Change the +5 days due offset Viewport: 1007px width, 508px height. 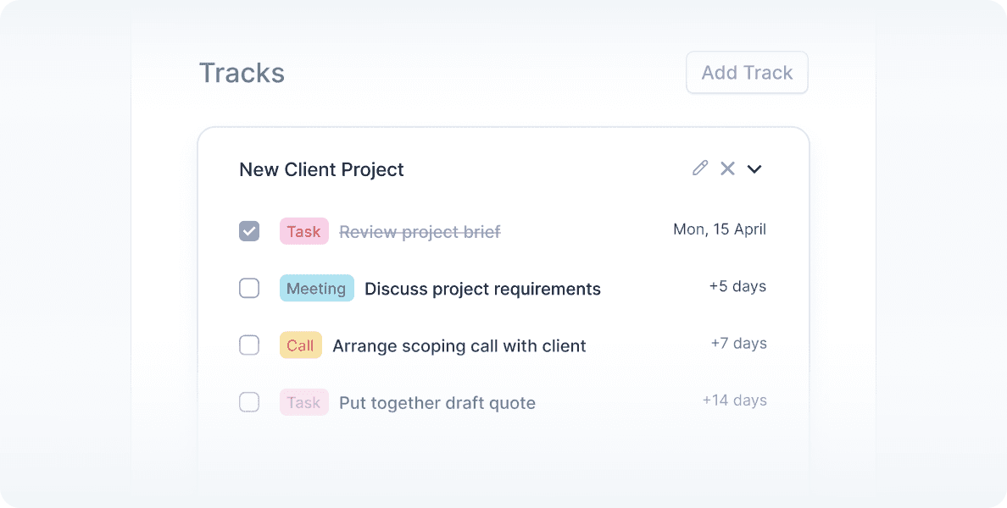click(x=737, y=286)
